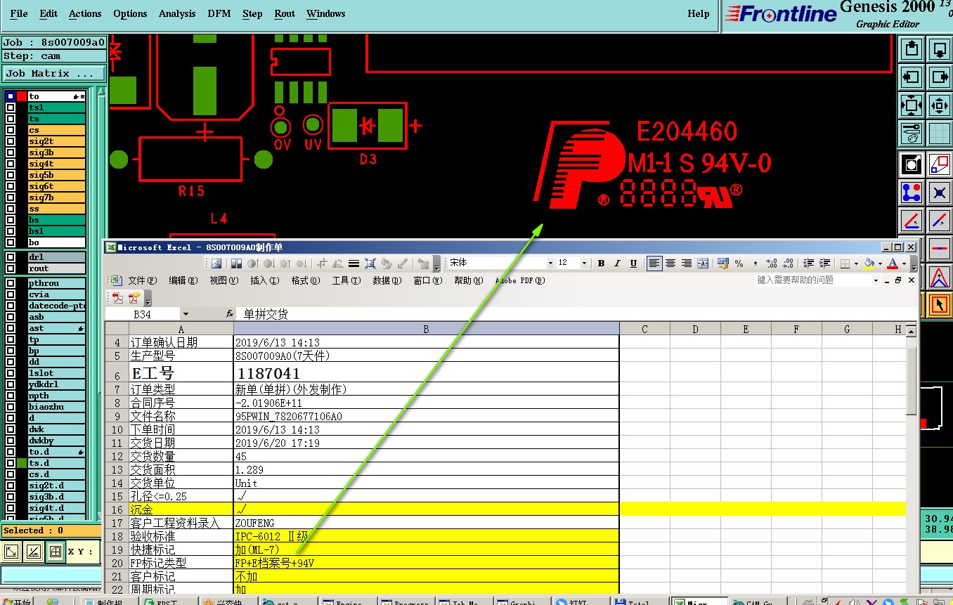Click the Excel formula bar showing 单拼交货
The width and height of the screenshot is (953, 605).
(576, 314)
